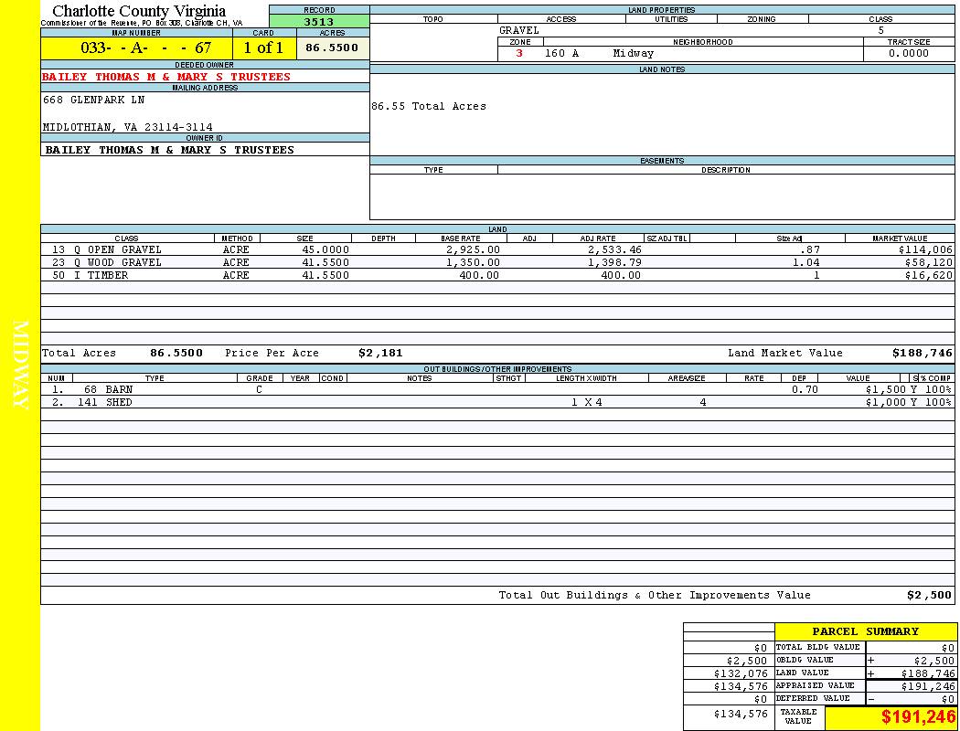
Task: Select the Midway neighborhood value
Action: pos(634,53)
